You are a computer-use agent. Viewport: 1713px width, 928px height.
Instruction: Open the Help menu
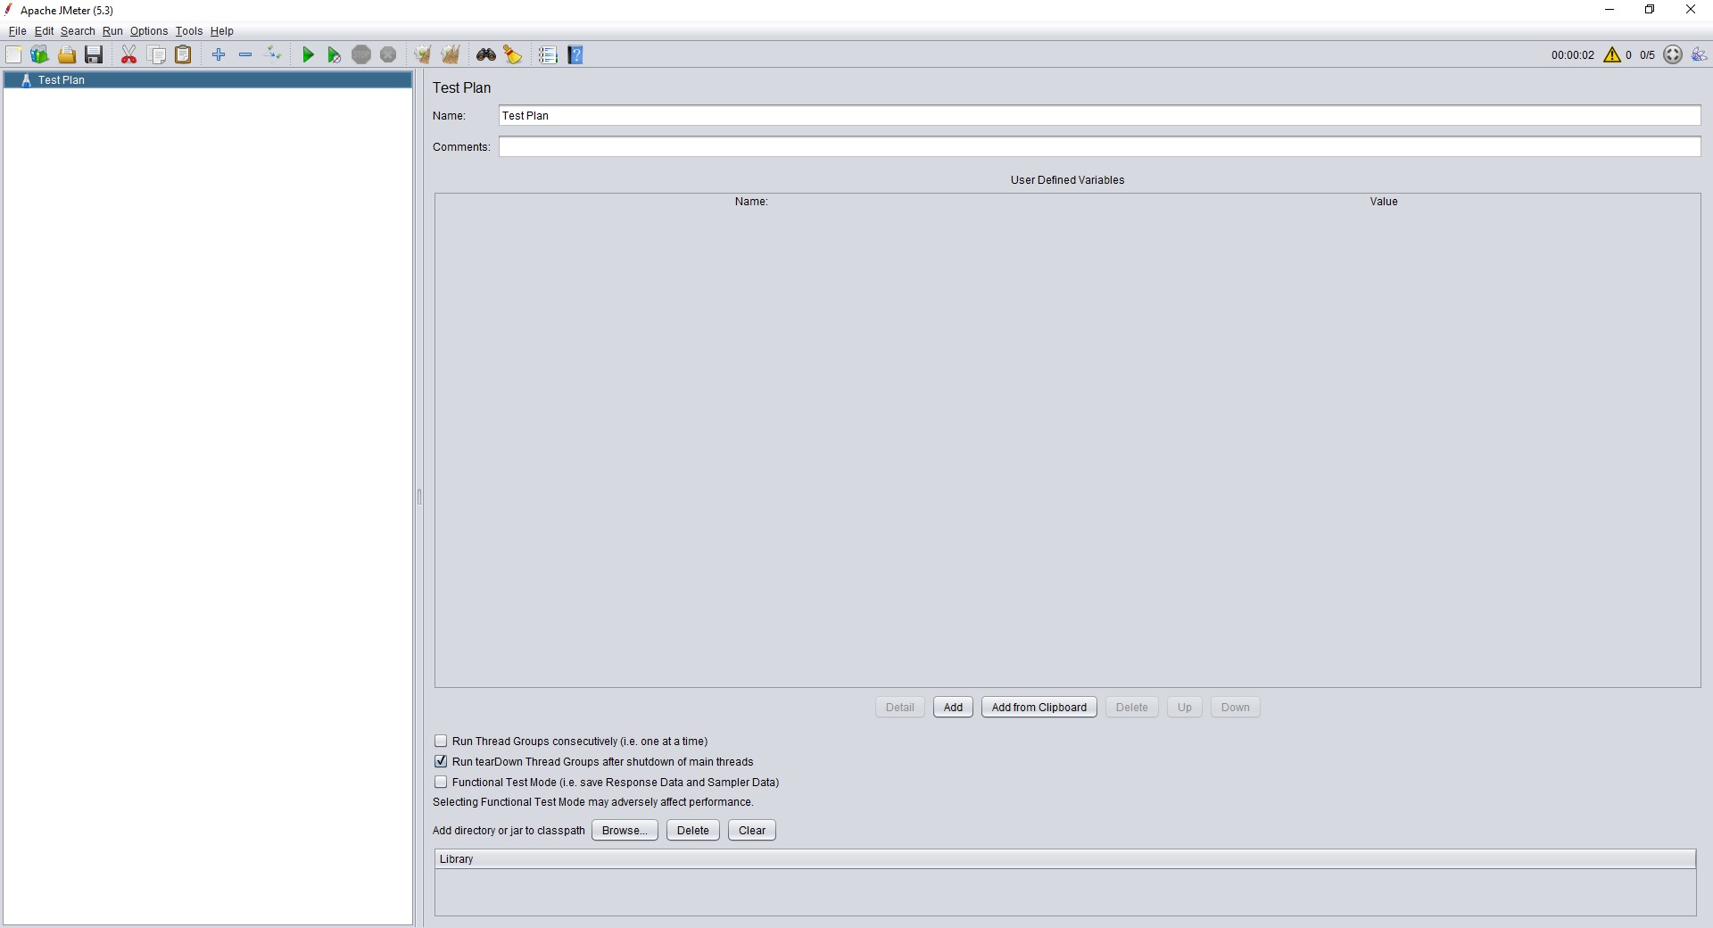click(222, 31)
